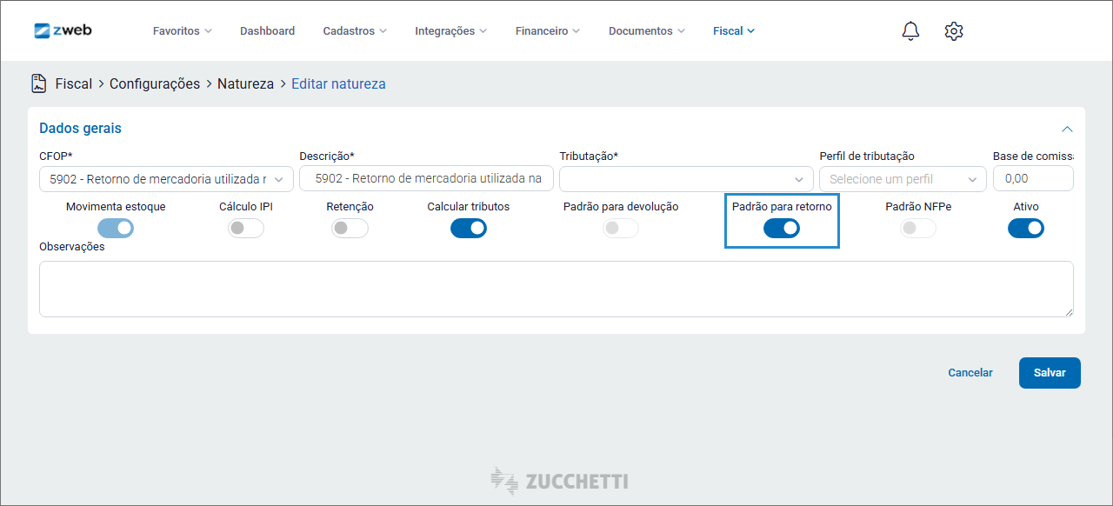Click the Salvar button
Screen dimensions: 1113x506
tap(1050, 373)
